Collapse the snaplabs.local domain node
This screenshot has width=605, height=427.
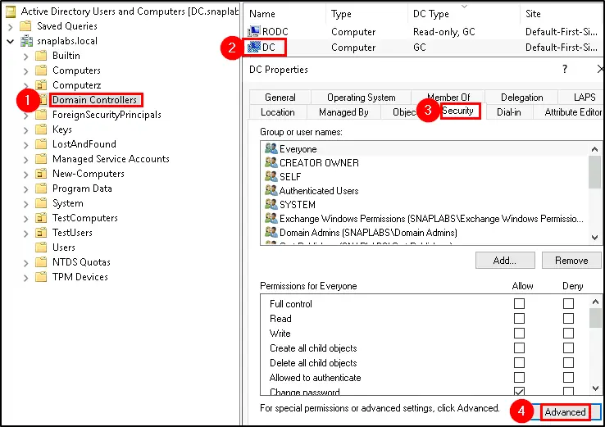click(11, 41)
